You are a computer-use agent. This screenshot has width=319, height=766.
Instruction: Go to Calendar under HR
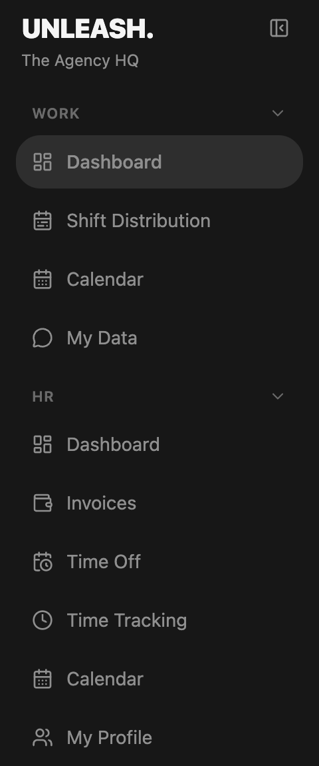click(x=159, y=679)
